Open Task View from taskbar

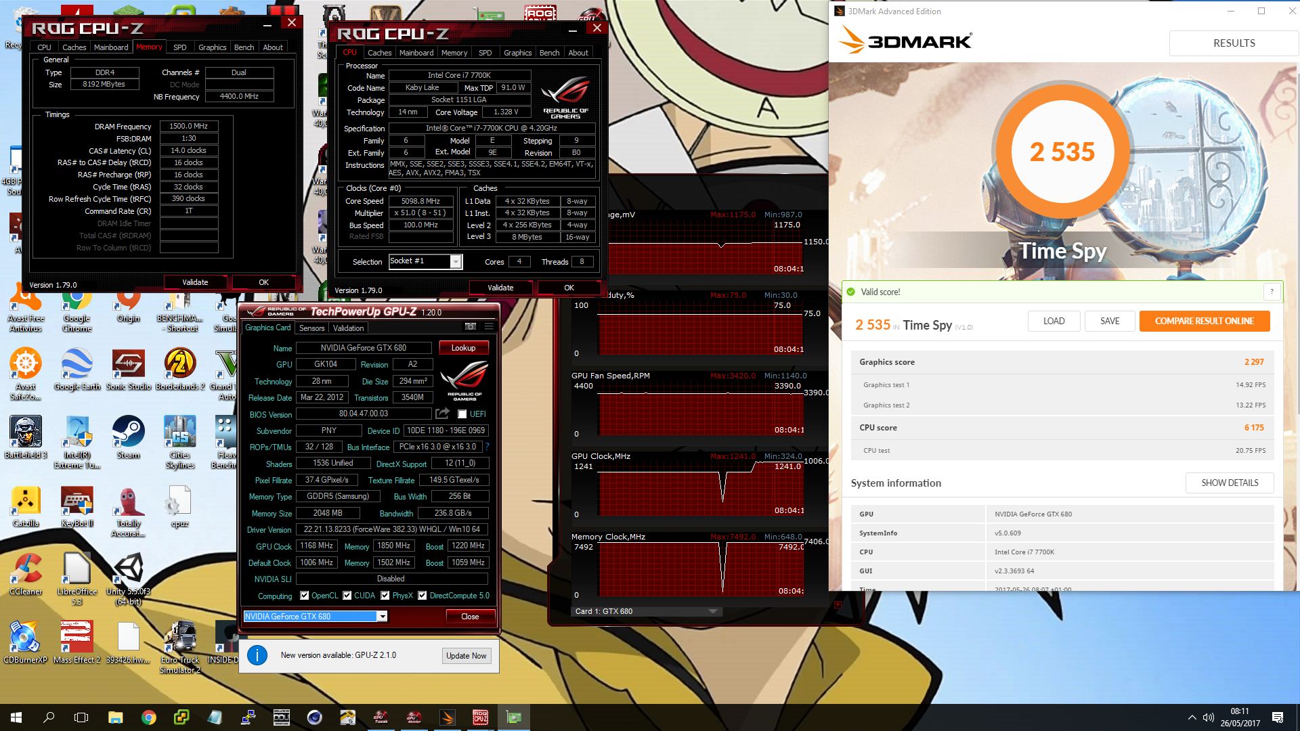click(81, 717)
